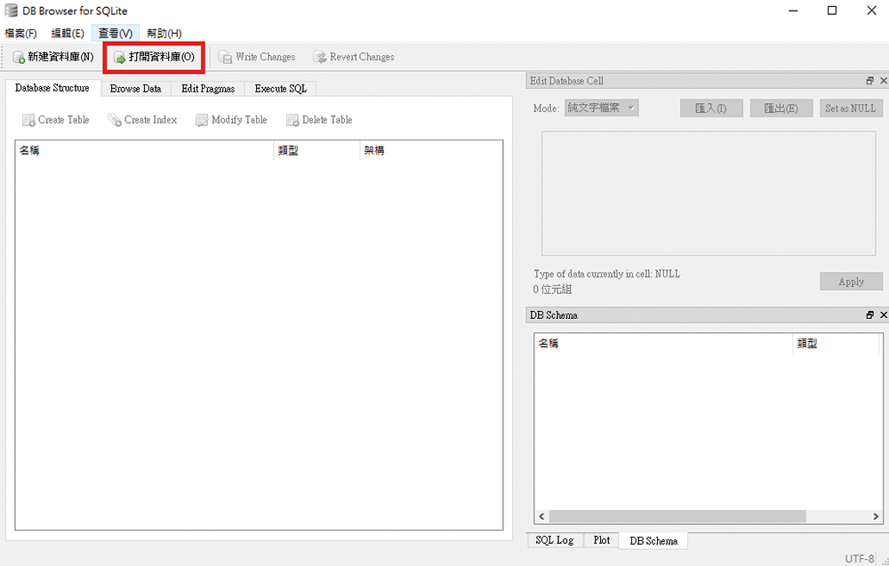
Task: Click the UTF-8 encoding status indicator
Action: click(860, 559)
